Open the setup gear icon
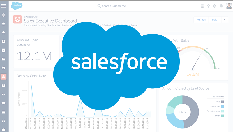233x132 pixels. pyautogui.click(x=215, y=6)
